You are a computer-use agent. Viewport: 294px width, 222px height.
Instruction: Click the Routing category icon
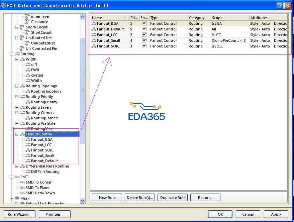tap(17, 54)
